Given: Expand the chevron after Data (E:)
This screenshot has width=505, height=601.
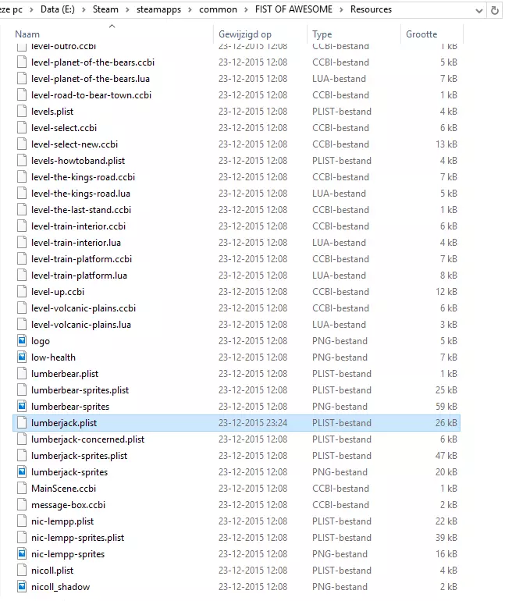Looking at the screenshot, I should point(84,10).
